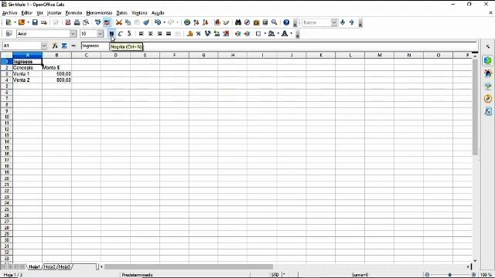This screenshot has width=495, height=278.
Task: Apply currency number format icon
Action: (x=189, y=33)
